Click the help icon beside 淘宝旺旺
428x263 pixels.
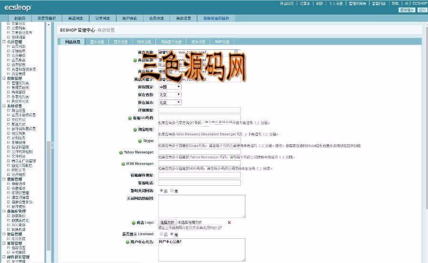[x=135, y=130]
